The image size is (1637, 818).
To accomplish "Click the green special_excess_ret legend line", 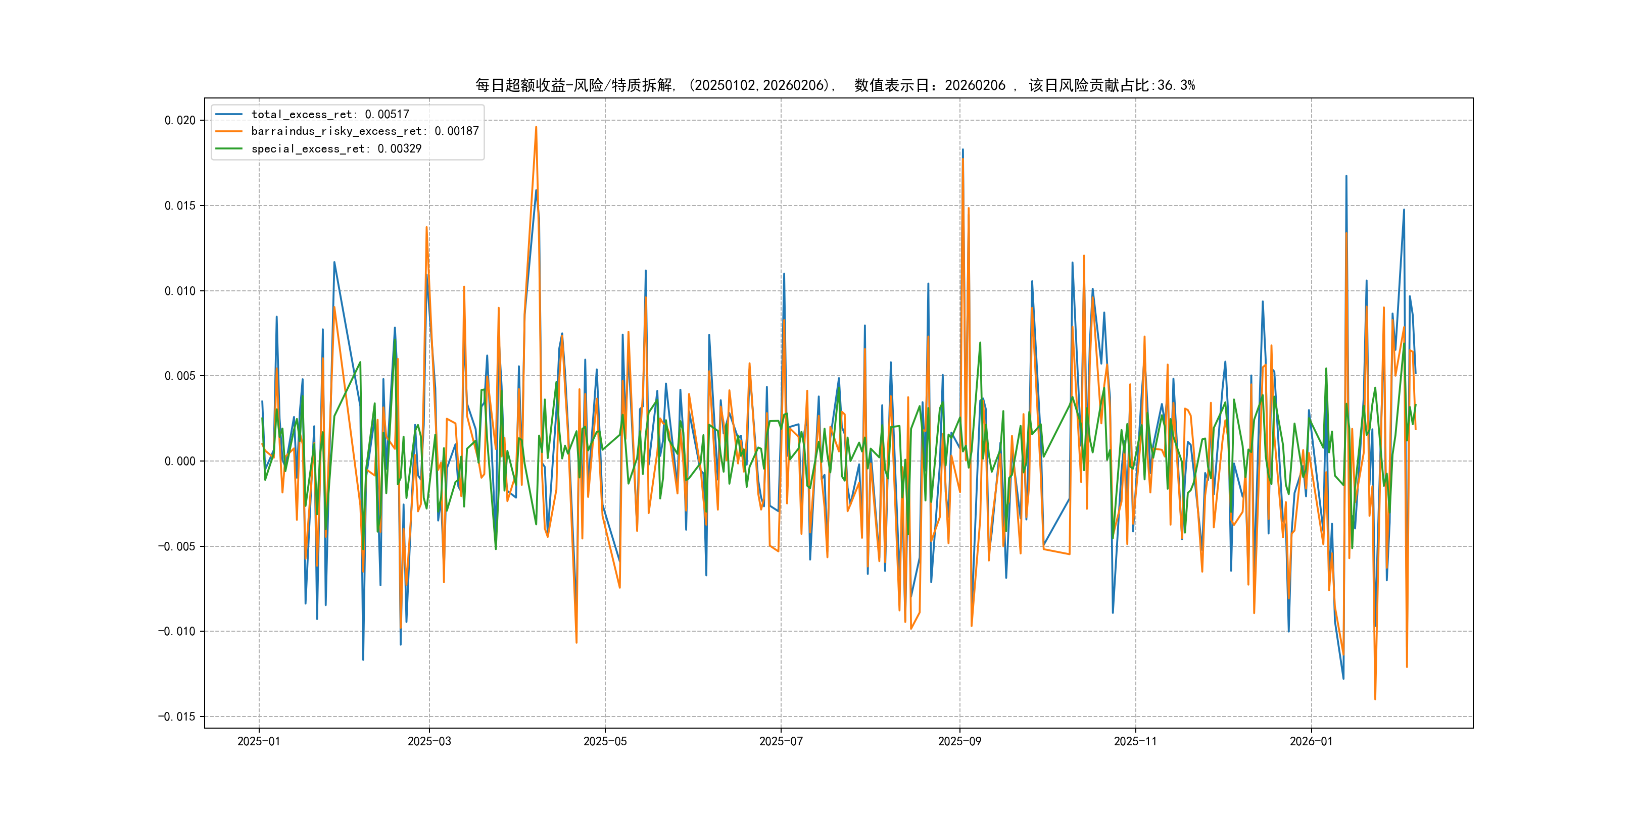I will [229, 148].
